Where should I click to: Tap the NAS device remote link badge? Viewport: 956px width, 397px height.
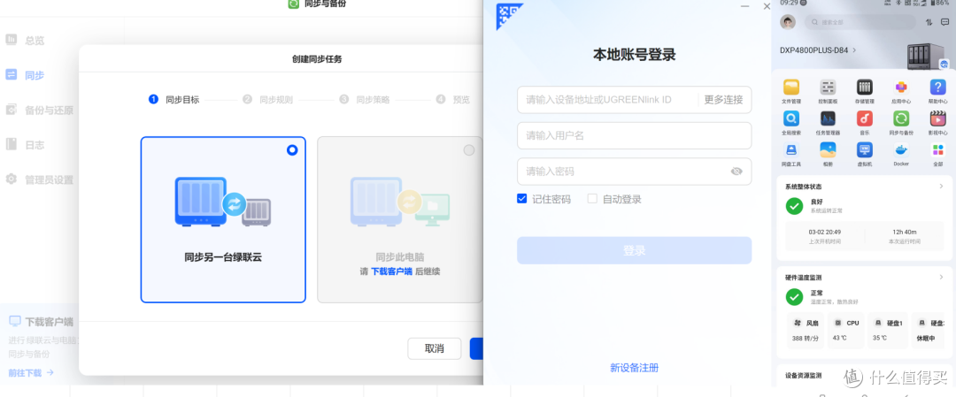coord(944,64)
